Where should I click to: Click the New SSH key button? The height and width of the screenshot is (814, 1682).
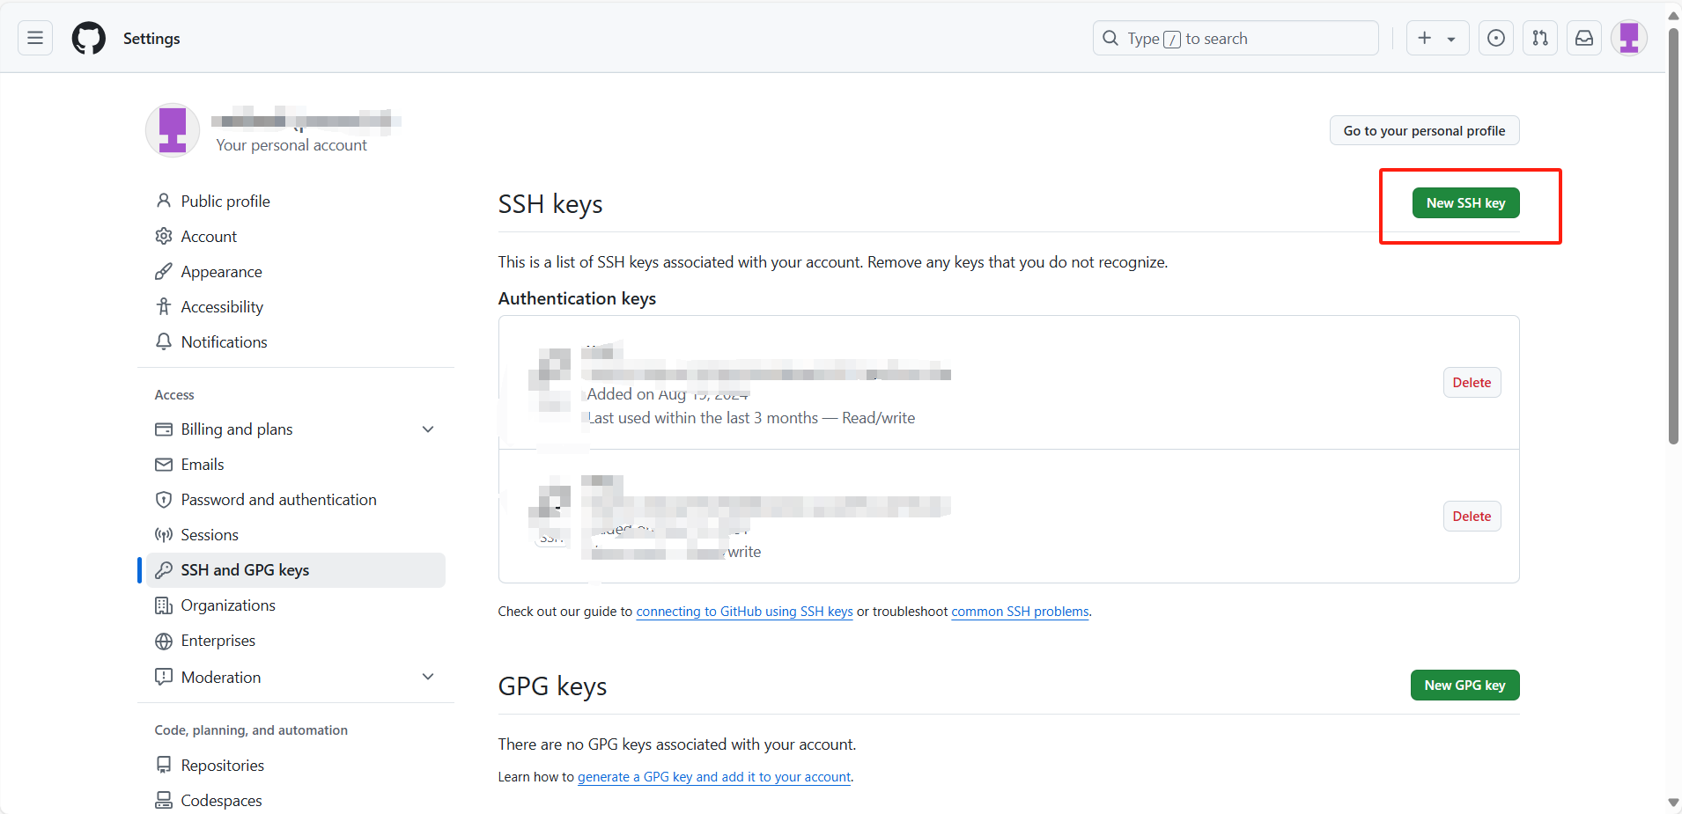tap(1465, 203)
